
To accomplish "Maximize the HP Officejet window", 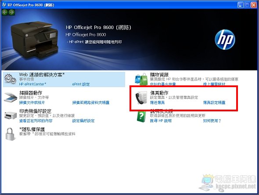I will (x=247, y=5).
